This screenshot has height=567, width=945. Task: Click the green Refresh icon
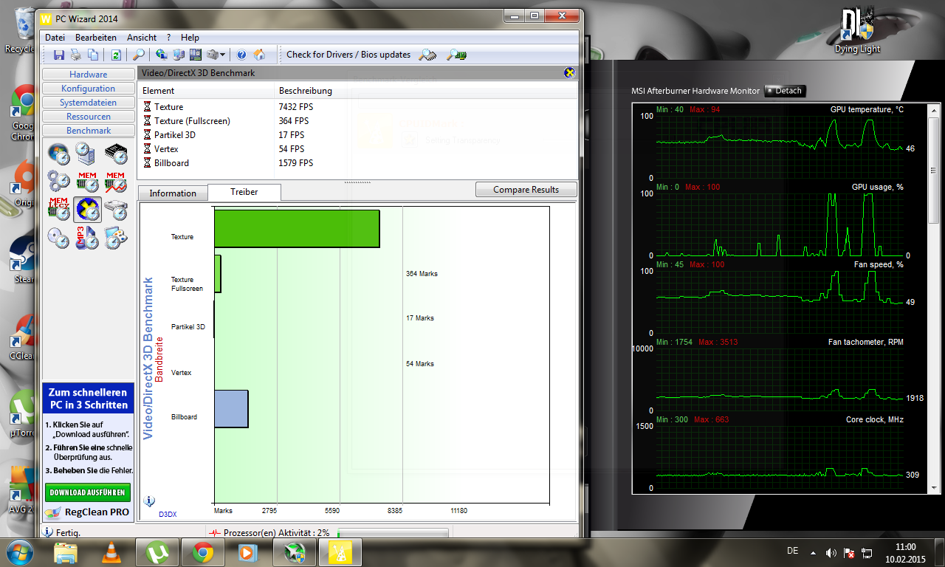tap(116, 55)
